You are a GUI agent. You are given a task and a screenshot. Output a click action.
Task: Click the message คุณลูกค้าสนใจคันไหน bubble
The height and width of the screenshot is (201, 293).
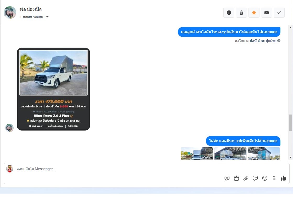229,32
